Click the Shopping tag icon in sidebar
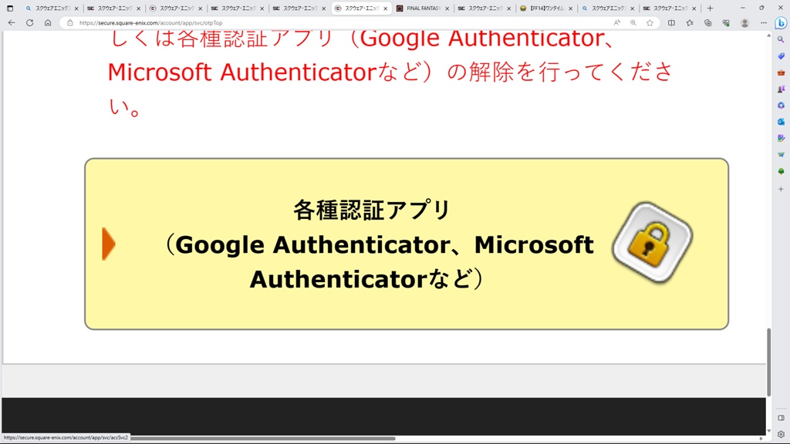 click(x=781, y=56)
